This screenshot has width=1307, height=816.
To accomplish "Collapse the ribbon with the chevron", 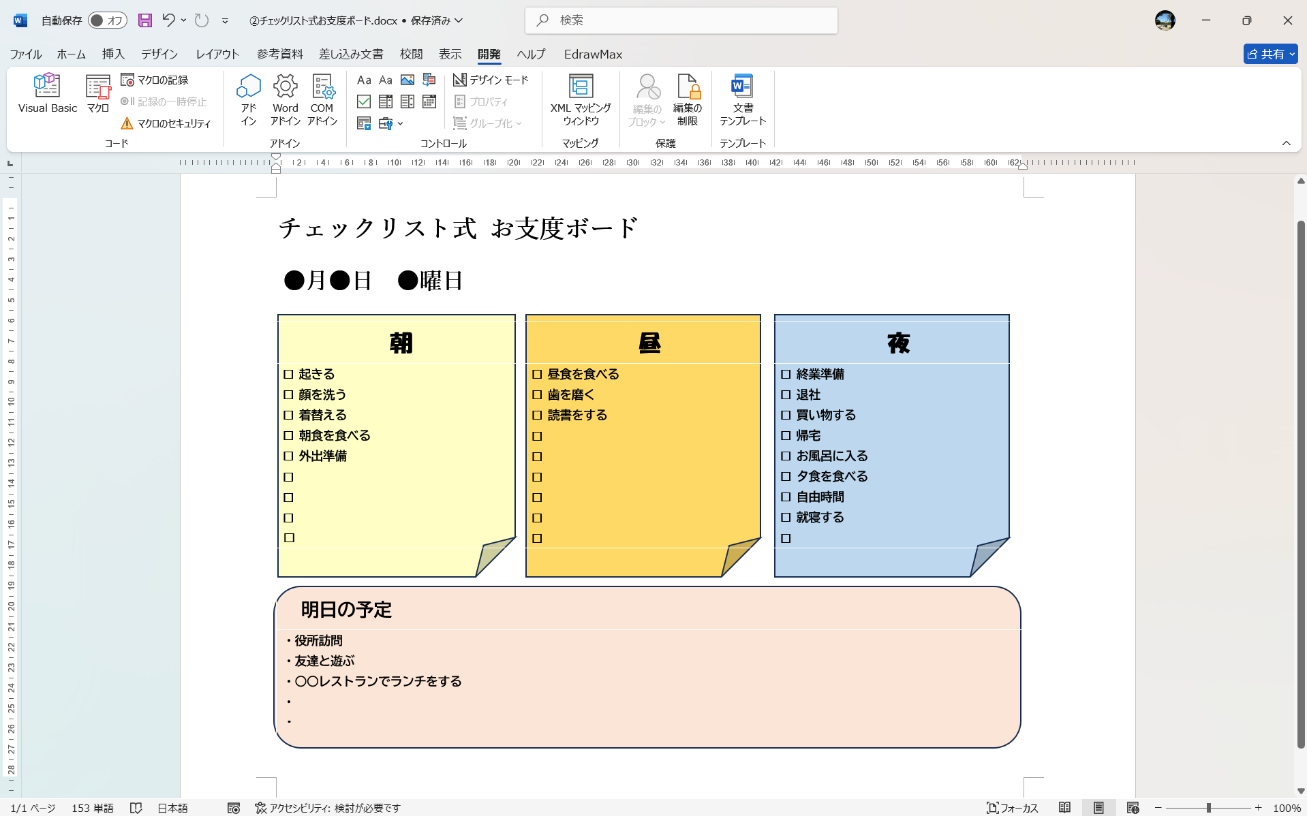I will [1287, 143].
